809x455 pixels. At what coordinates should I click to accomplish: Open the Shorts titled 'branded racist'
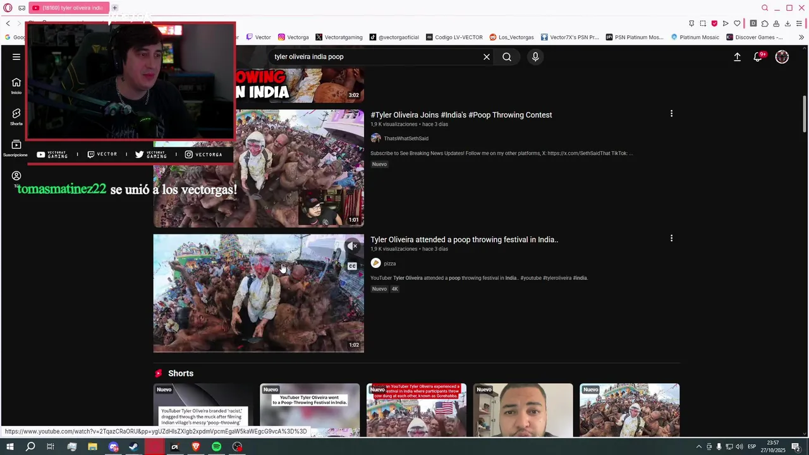tap(203, 409)
